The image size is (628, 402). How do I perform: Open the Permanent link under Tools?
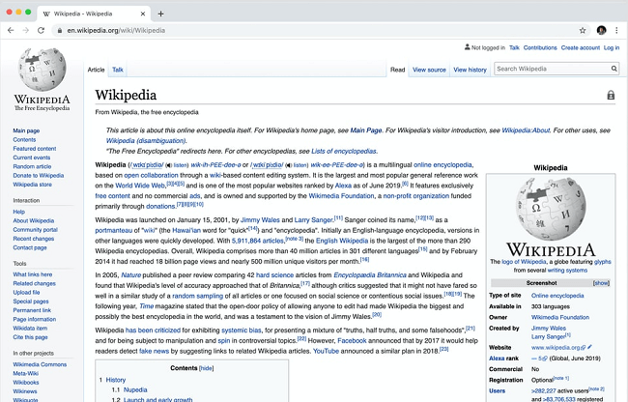click(x=32, y=310)
